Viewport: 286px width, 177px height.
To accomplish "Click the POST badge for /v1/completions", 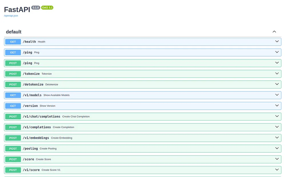I will click(x=13, y=127).
